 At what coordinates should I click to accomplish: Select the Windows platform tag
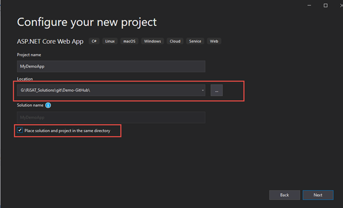point(152,41)
